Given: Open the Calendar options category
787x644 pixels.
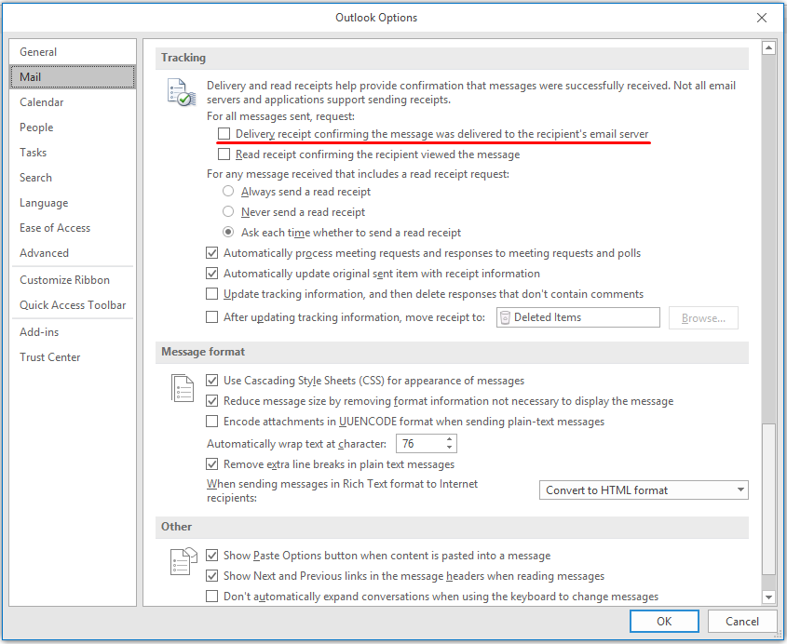Looking at the screenshot, I should (73, 101).
